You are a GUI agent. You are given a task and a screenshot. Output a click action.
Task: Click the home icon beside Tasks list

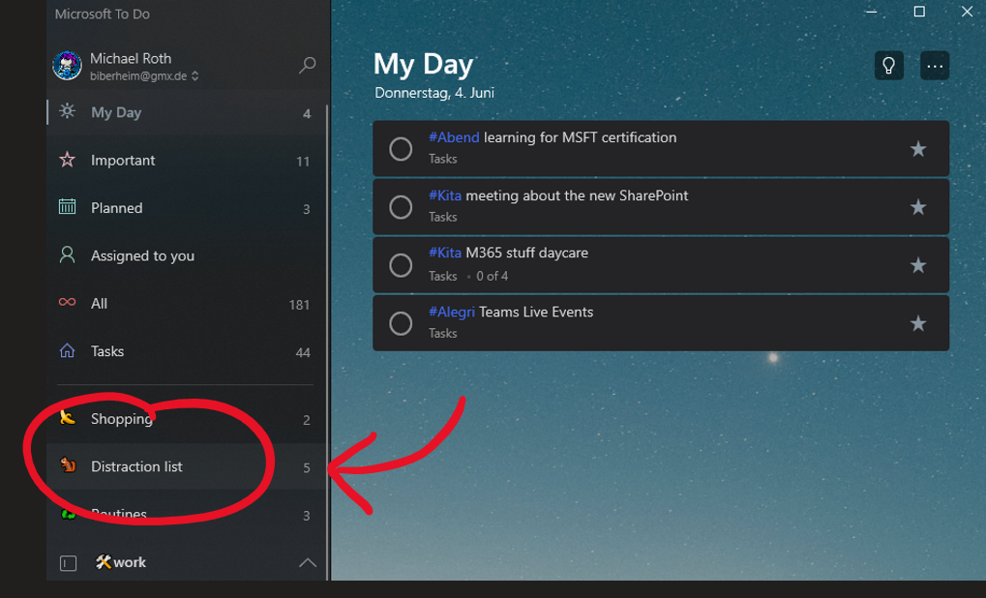coord(68,350)
